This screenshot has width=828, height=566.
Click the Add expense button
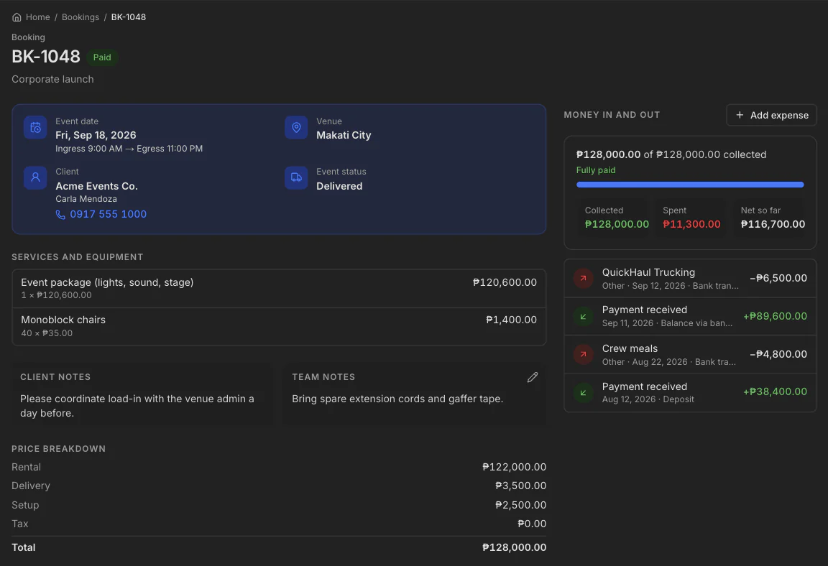coord(771,115)
